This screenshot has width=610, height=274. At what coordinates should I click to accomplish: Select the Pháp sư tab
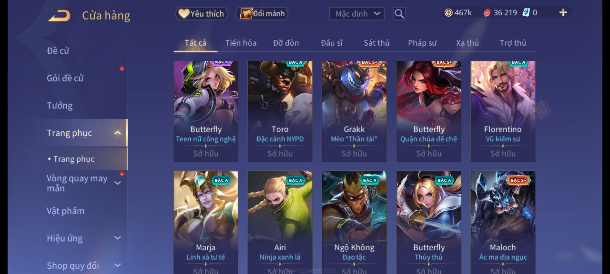point(422,43)
